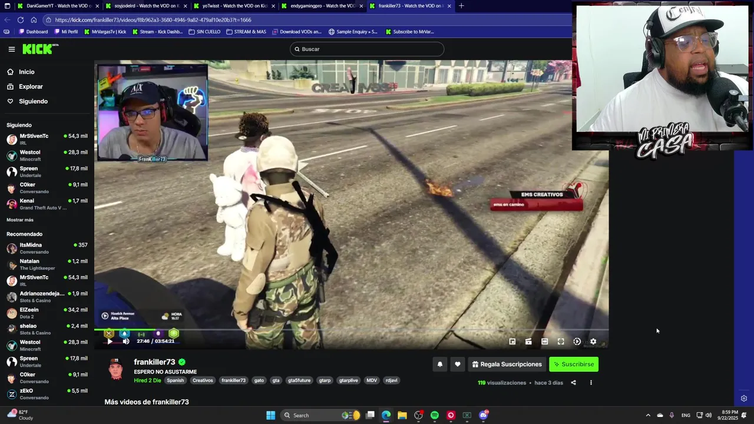The image size is (754, 424).
Task: Open the Mi Perfil bookmark
Action: point(65,32)
